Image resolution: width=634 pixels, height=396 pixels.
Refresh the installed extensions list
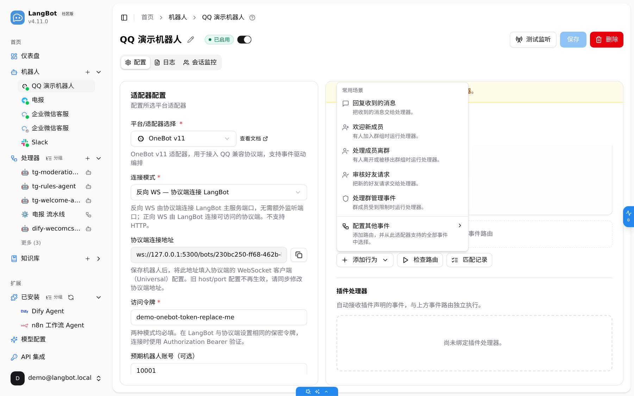[71, 297]
